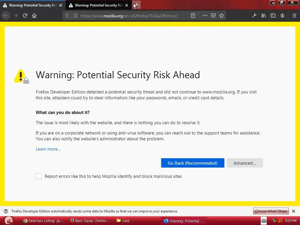Click the Back navigation arrow

[x=6, y=16]
